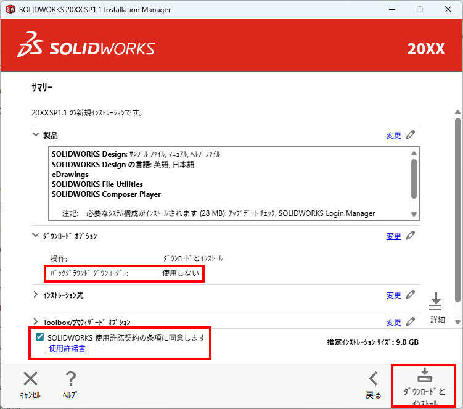Expand the Toolbox/穴ウィザード options section

[35, 321]
